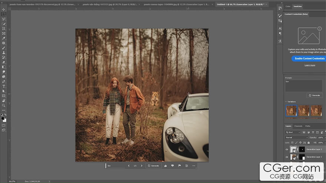Select the Horizontal Type tool

4,86
